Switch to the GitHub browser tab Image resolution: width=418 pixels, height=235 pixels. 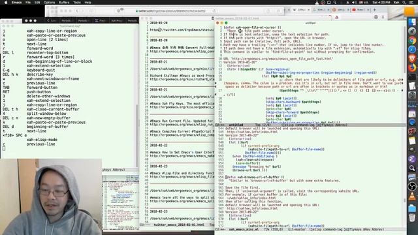coord(301,10)
